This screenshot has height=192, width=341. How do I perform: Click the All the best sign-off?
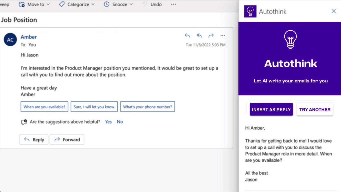click(256, 173)
